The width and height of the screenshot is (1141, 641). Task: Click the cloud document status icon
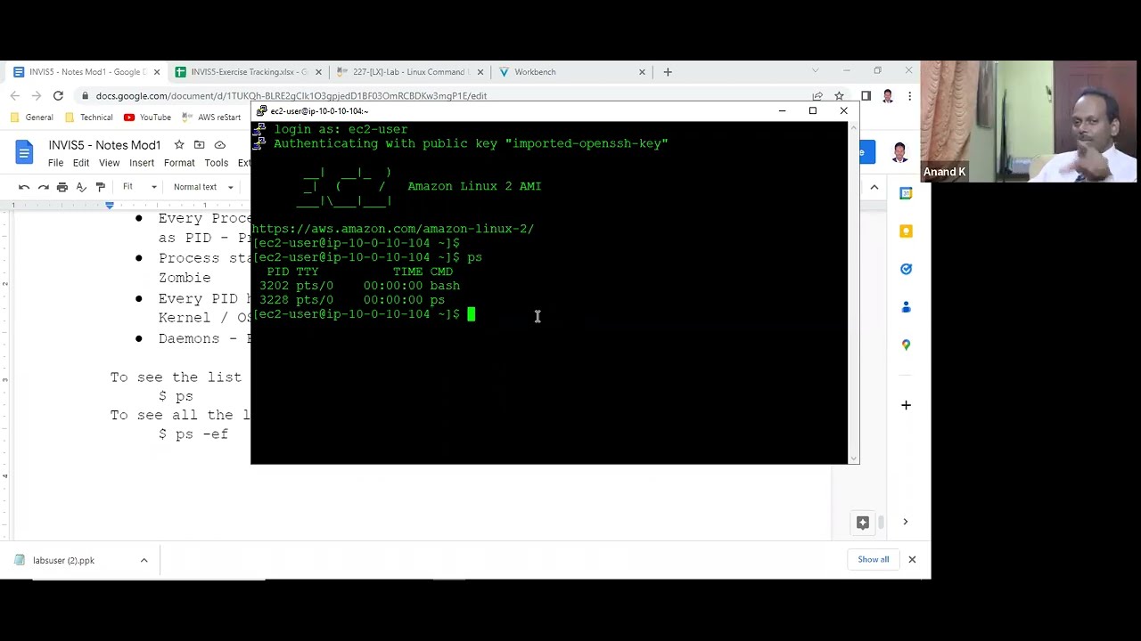click(220, 145)
